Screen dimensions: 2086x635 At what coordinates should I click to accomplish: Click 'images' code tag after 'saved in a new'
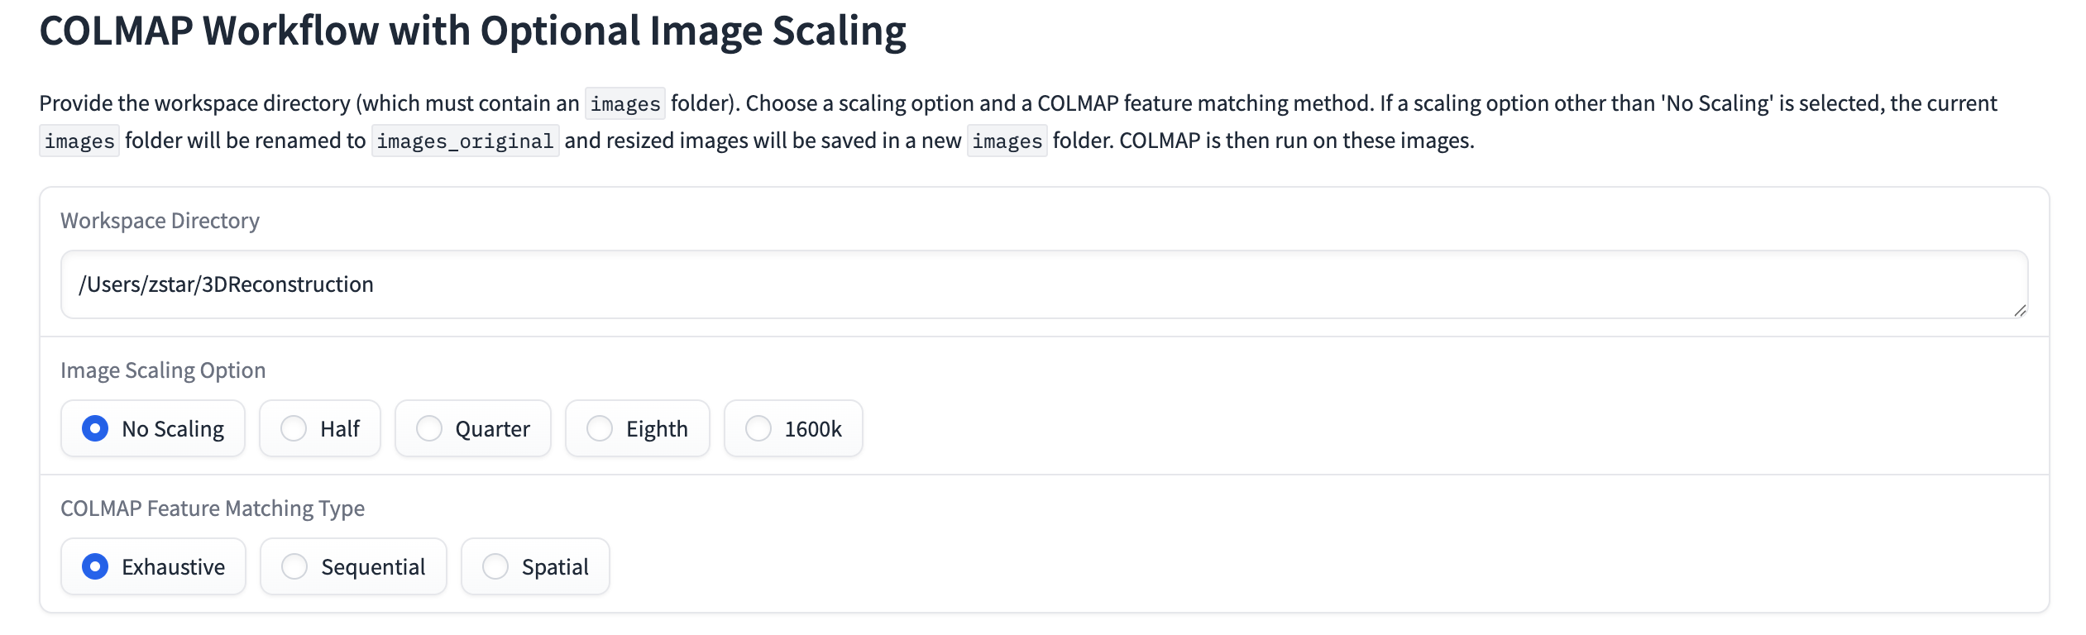pyautogui.click(x=1007, y=141)
